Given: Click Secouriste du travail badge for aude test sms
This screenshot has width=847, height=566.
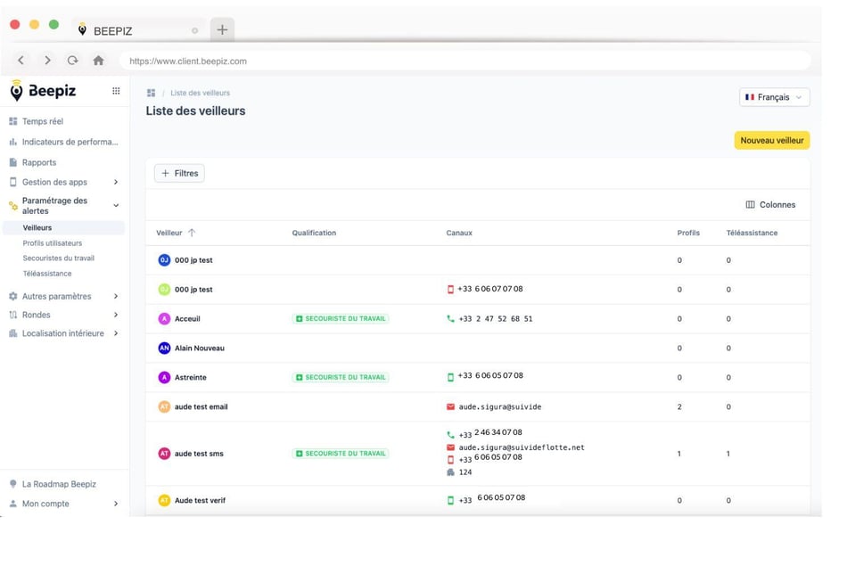Looking at the screenshot, I should 341,454.
